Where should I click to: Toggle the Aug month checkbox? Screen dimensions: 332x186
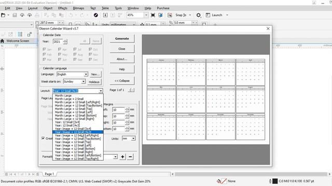coord(75,54)
